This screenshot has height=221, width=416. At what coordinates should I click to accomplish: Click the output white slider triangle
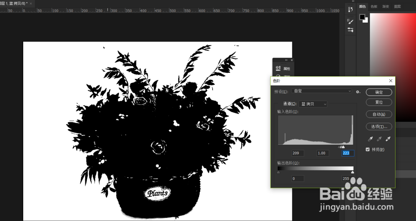tap(353, 172)
